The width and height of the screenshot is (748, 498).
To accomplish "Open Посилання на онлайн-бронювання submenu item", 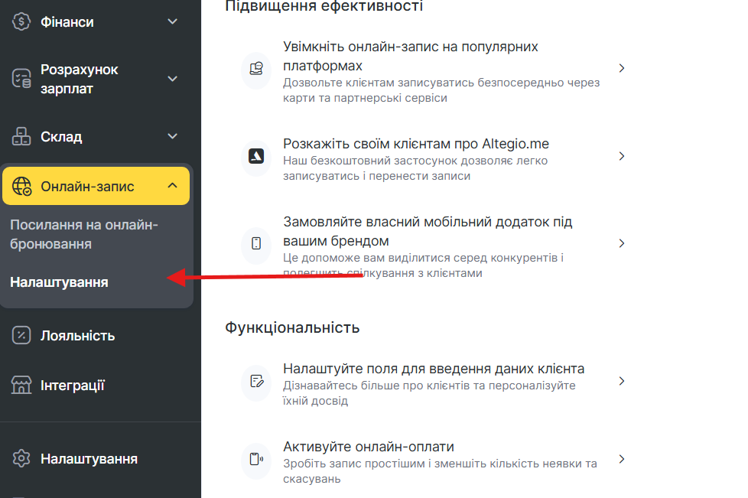I will (83, 234).
